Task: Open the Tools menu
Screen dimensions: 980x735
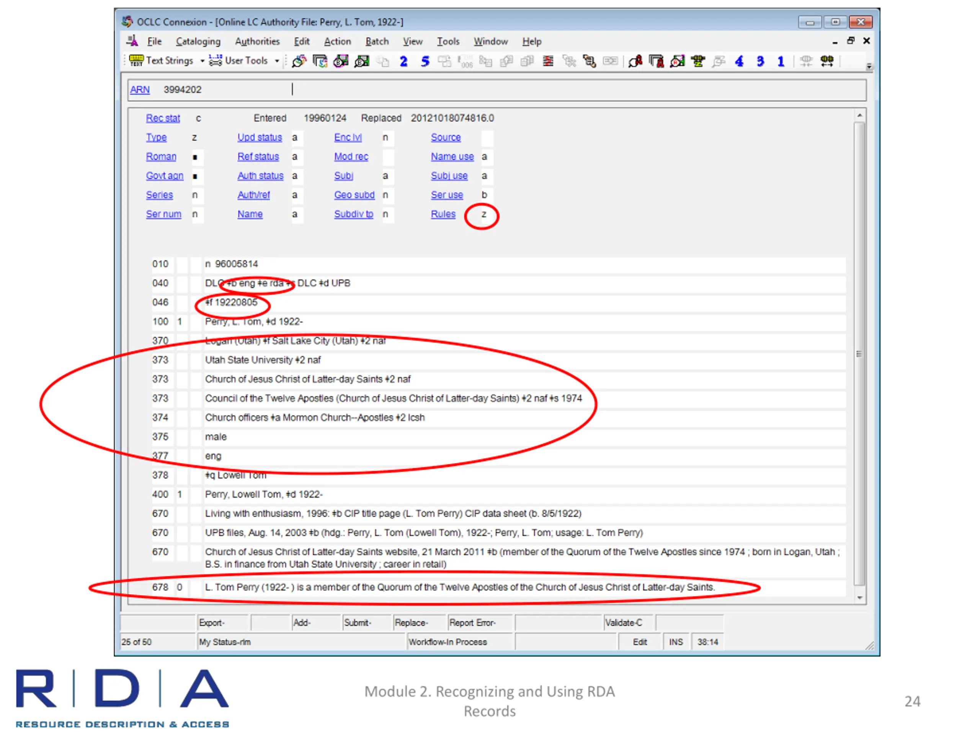Action: [448, 42]
